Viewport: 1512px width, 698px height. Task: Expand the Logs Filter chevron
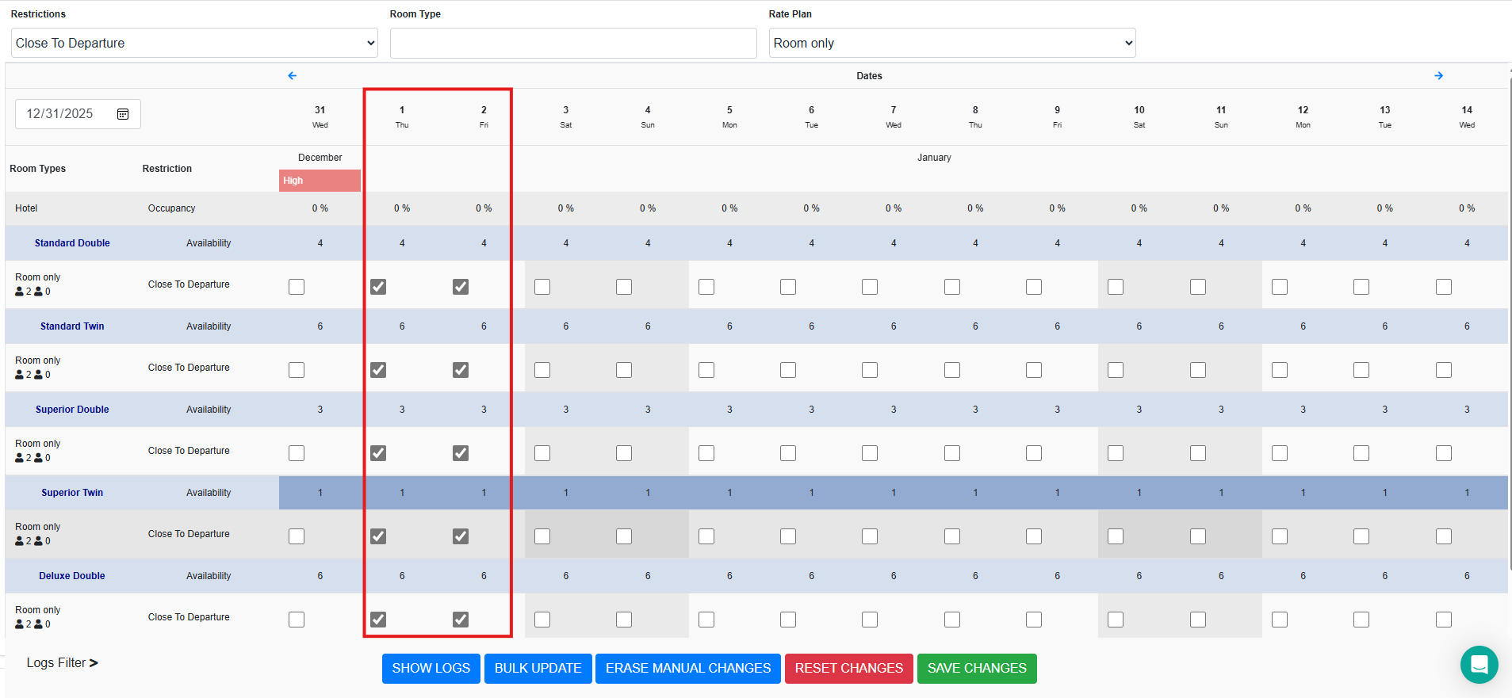click(x=94, y=663)
